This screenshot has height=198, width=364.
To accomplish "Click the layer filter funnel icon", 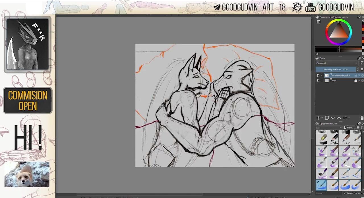I will click(362, 63).
